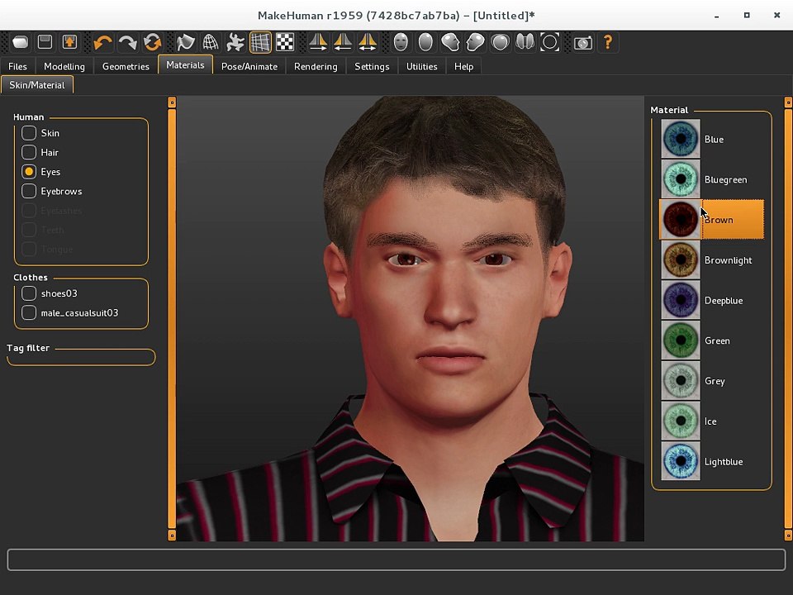This screenshot has width=793, height=595.
Task: Open the Settings tab
Action: tap(372, 66)
